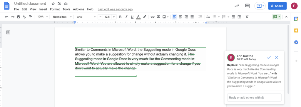
Task: Open the bulleted list options arrow
Action: pos(219,17)
